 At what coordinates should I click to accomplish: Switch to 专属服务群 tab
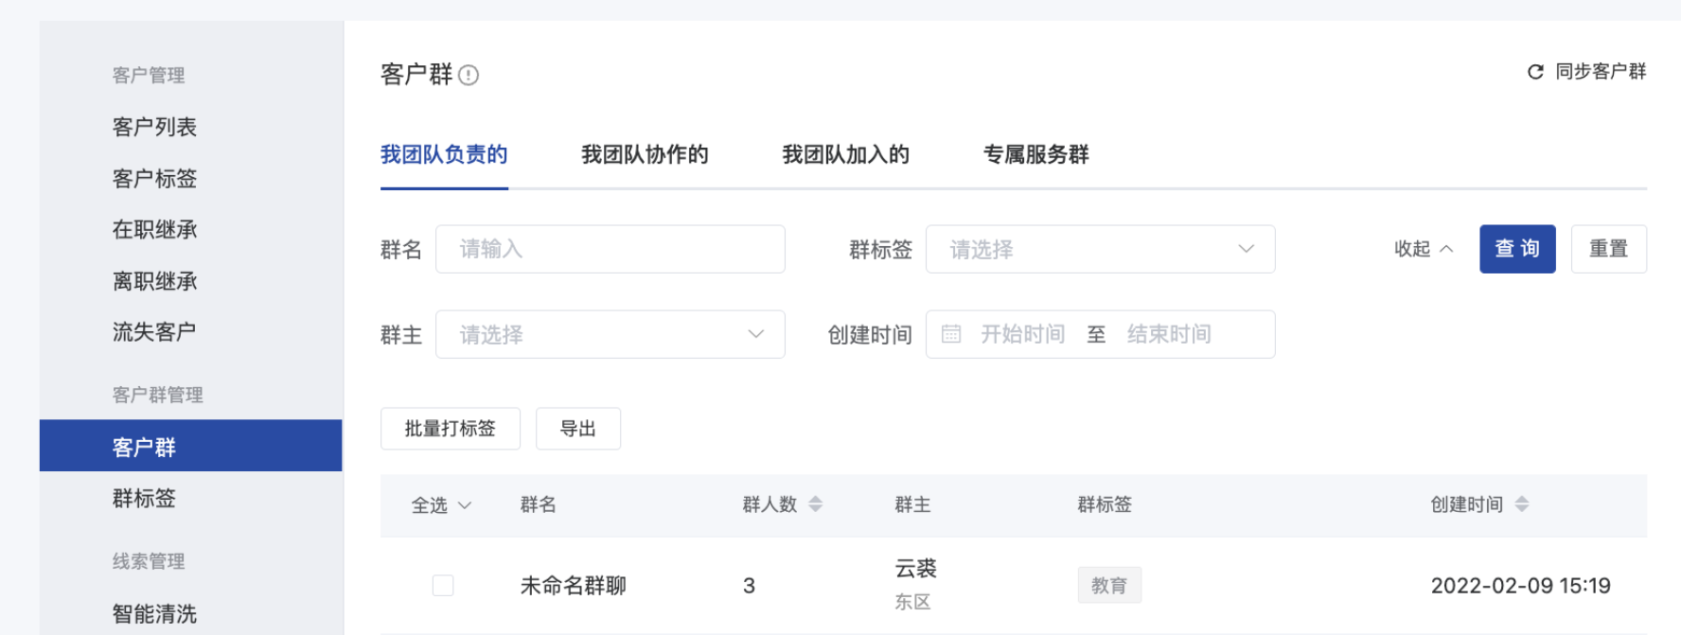(x=1035, y=154)
